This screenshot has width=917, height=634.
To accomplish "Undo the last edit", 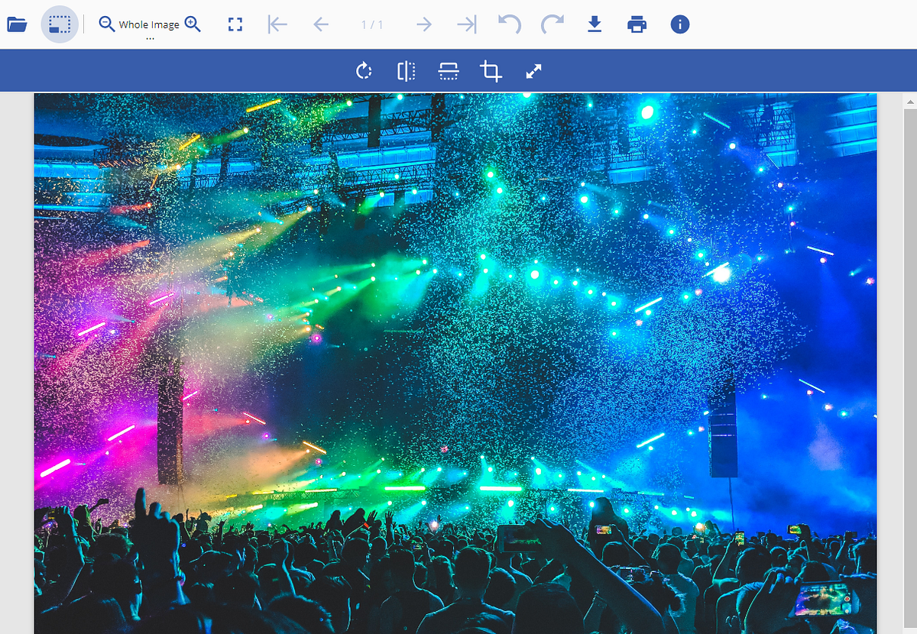I will coord(509,24).
